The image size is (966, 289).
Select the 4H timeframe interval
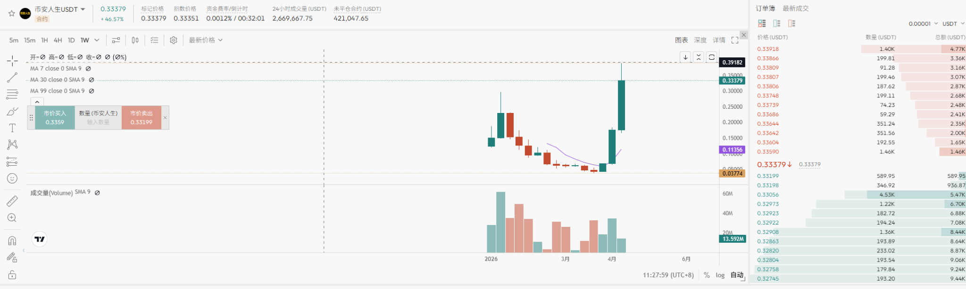pyautogui.click(x=58, y=40)
